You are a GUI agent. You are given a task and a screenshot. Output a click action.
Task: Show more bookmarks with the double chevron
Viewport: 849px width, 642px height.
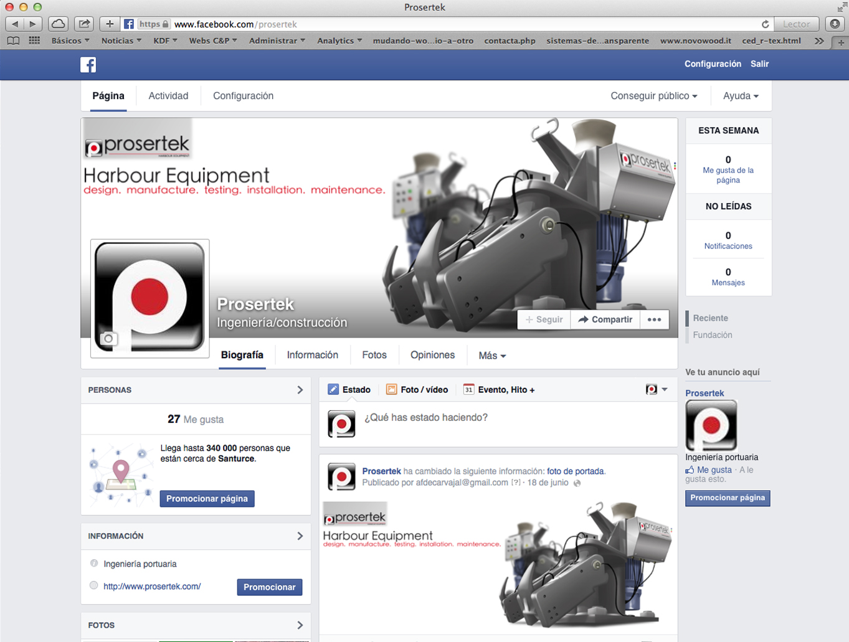[x=818, y=40]
